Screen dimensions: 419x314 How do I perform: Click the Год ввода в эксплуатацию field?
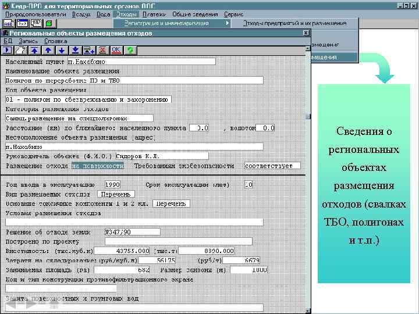tap(112, 184)
